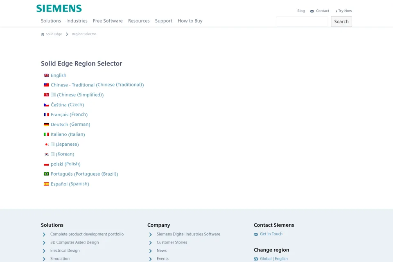Click the Siemens logo

click(x=59, y=8)
